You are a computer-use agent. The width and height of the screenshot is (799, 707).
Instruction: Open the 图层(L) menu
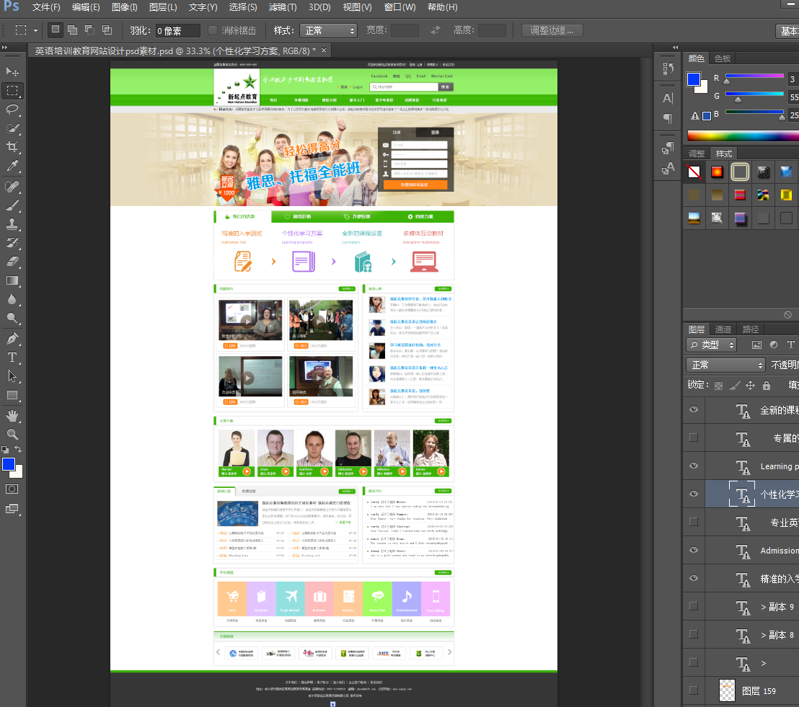(x=162, y=7)
